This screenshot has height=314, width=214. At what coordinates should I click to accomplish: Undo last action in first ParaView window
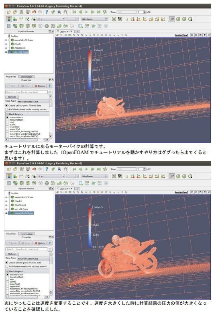point(34,12)
